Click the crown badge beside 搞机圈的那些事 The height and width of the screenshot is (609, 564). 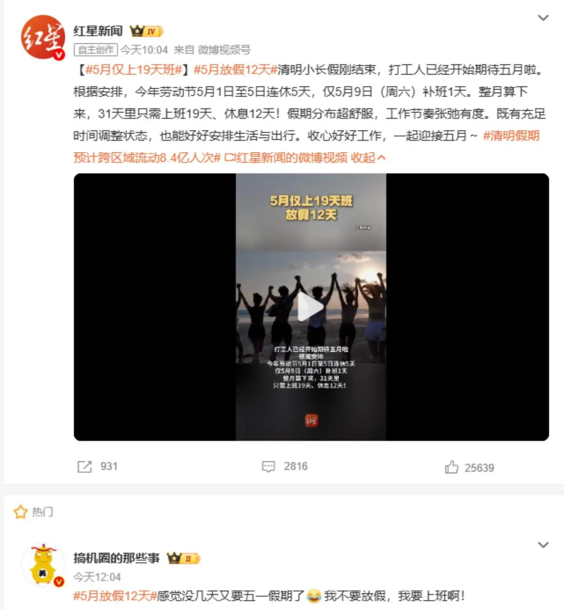pos(183,558)
